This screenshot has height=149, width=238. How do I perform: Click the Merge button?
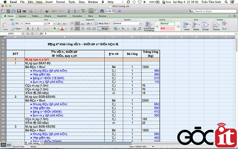(103, 29)
